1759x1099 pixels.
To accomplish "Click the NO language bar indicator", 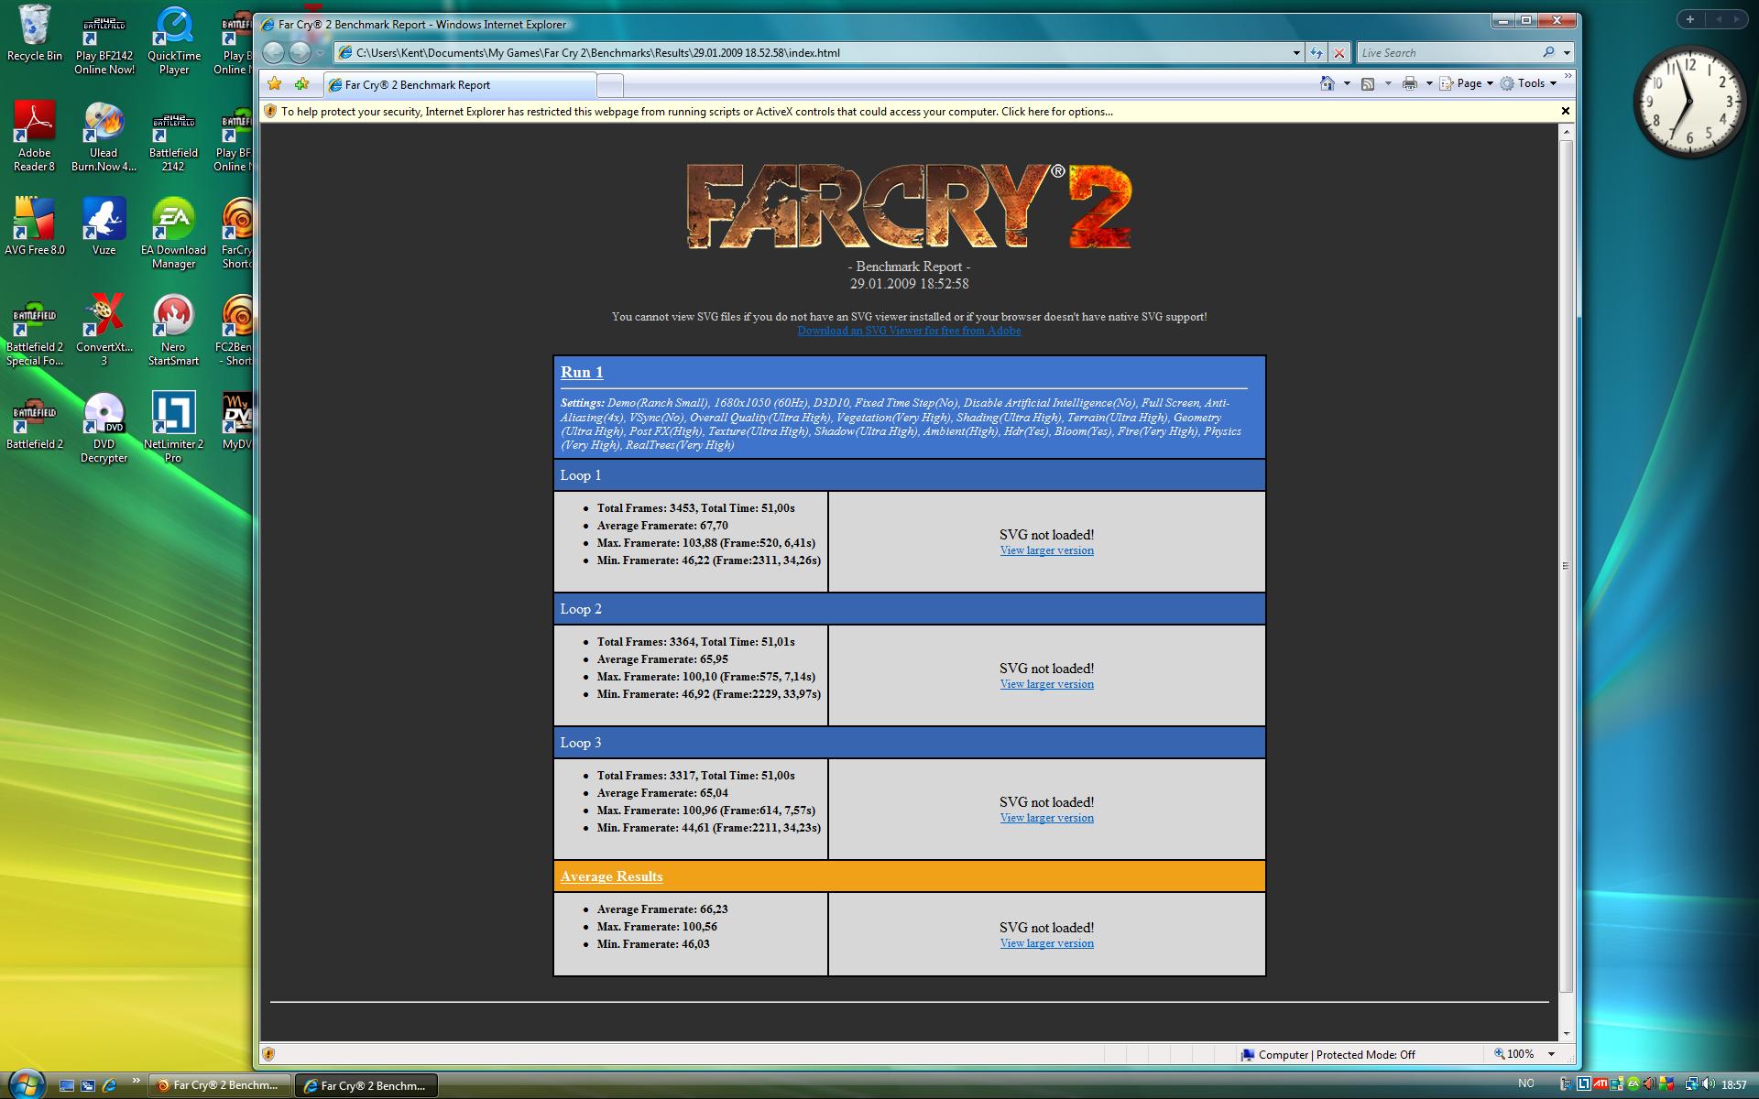I will [x=1525, y=1083].
